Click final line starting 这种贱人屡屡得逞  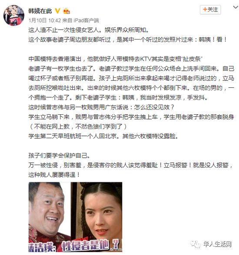pyautogui.click(x=54, y=175)
